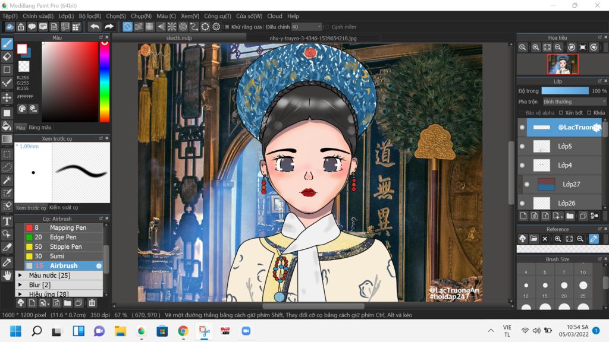Toggle the Cạnh mềm checkbox
This screenshot has width=609, height=342.
pos(327,27)
